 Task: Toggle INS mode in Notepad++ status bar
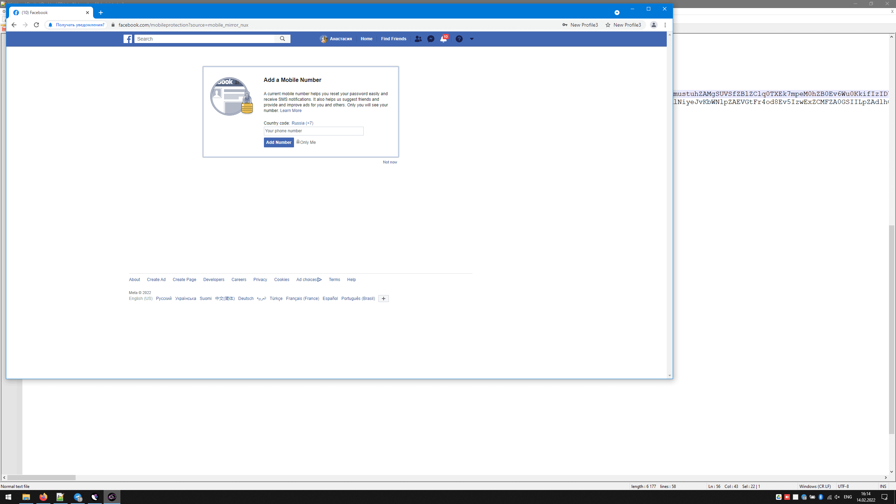(883, 486)
